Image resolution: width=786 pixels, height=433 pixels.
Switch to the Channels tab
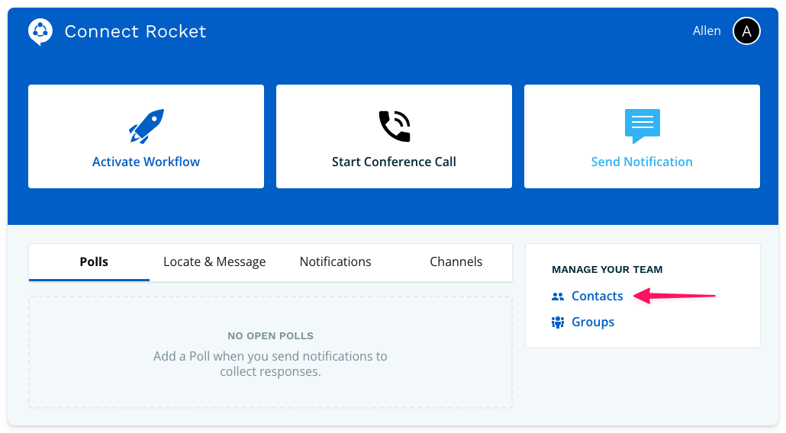[456, 261]
